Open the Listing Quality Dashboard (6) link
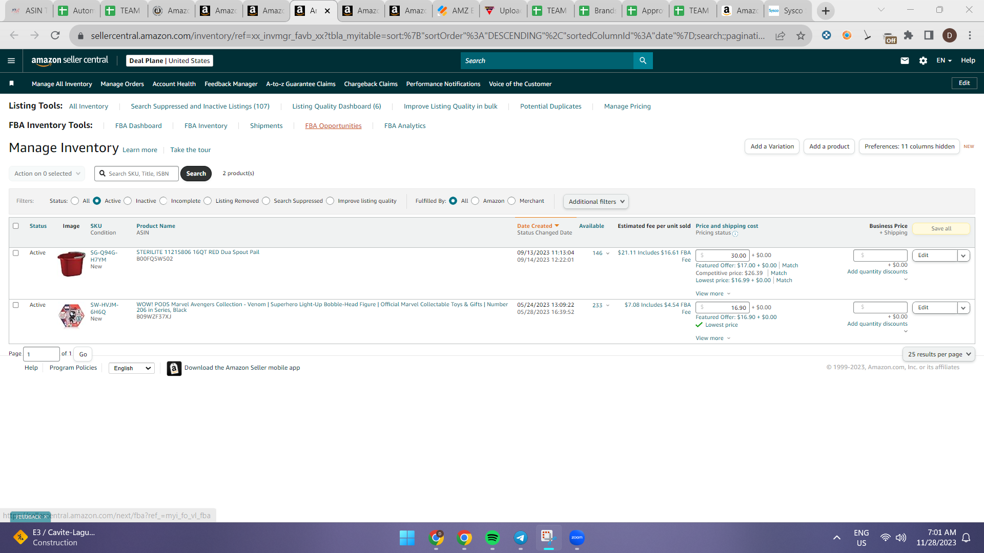Viewport: 984px width, 553px height. 337,107
